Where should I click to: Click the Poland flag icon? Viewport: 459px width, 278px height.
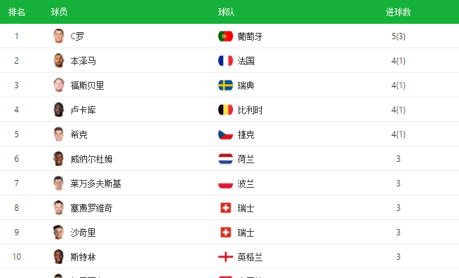click(225, 183)
